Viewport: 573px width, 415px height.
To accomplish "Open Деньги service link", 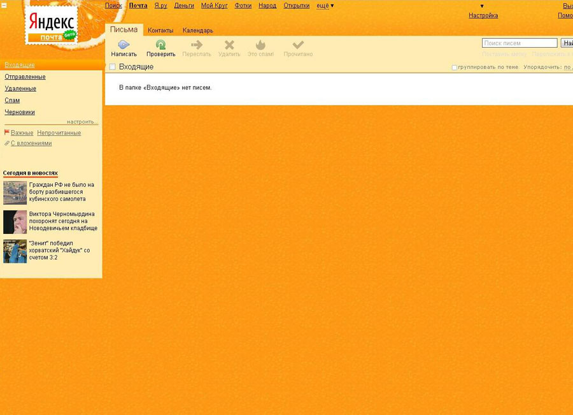I will click(184, 6).
